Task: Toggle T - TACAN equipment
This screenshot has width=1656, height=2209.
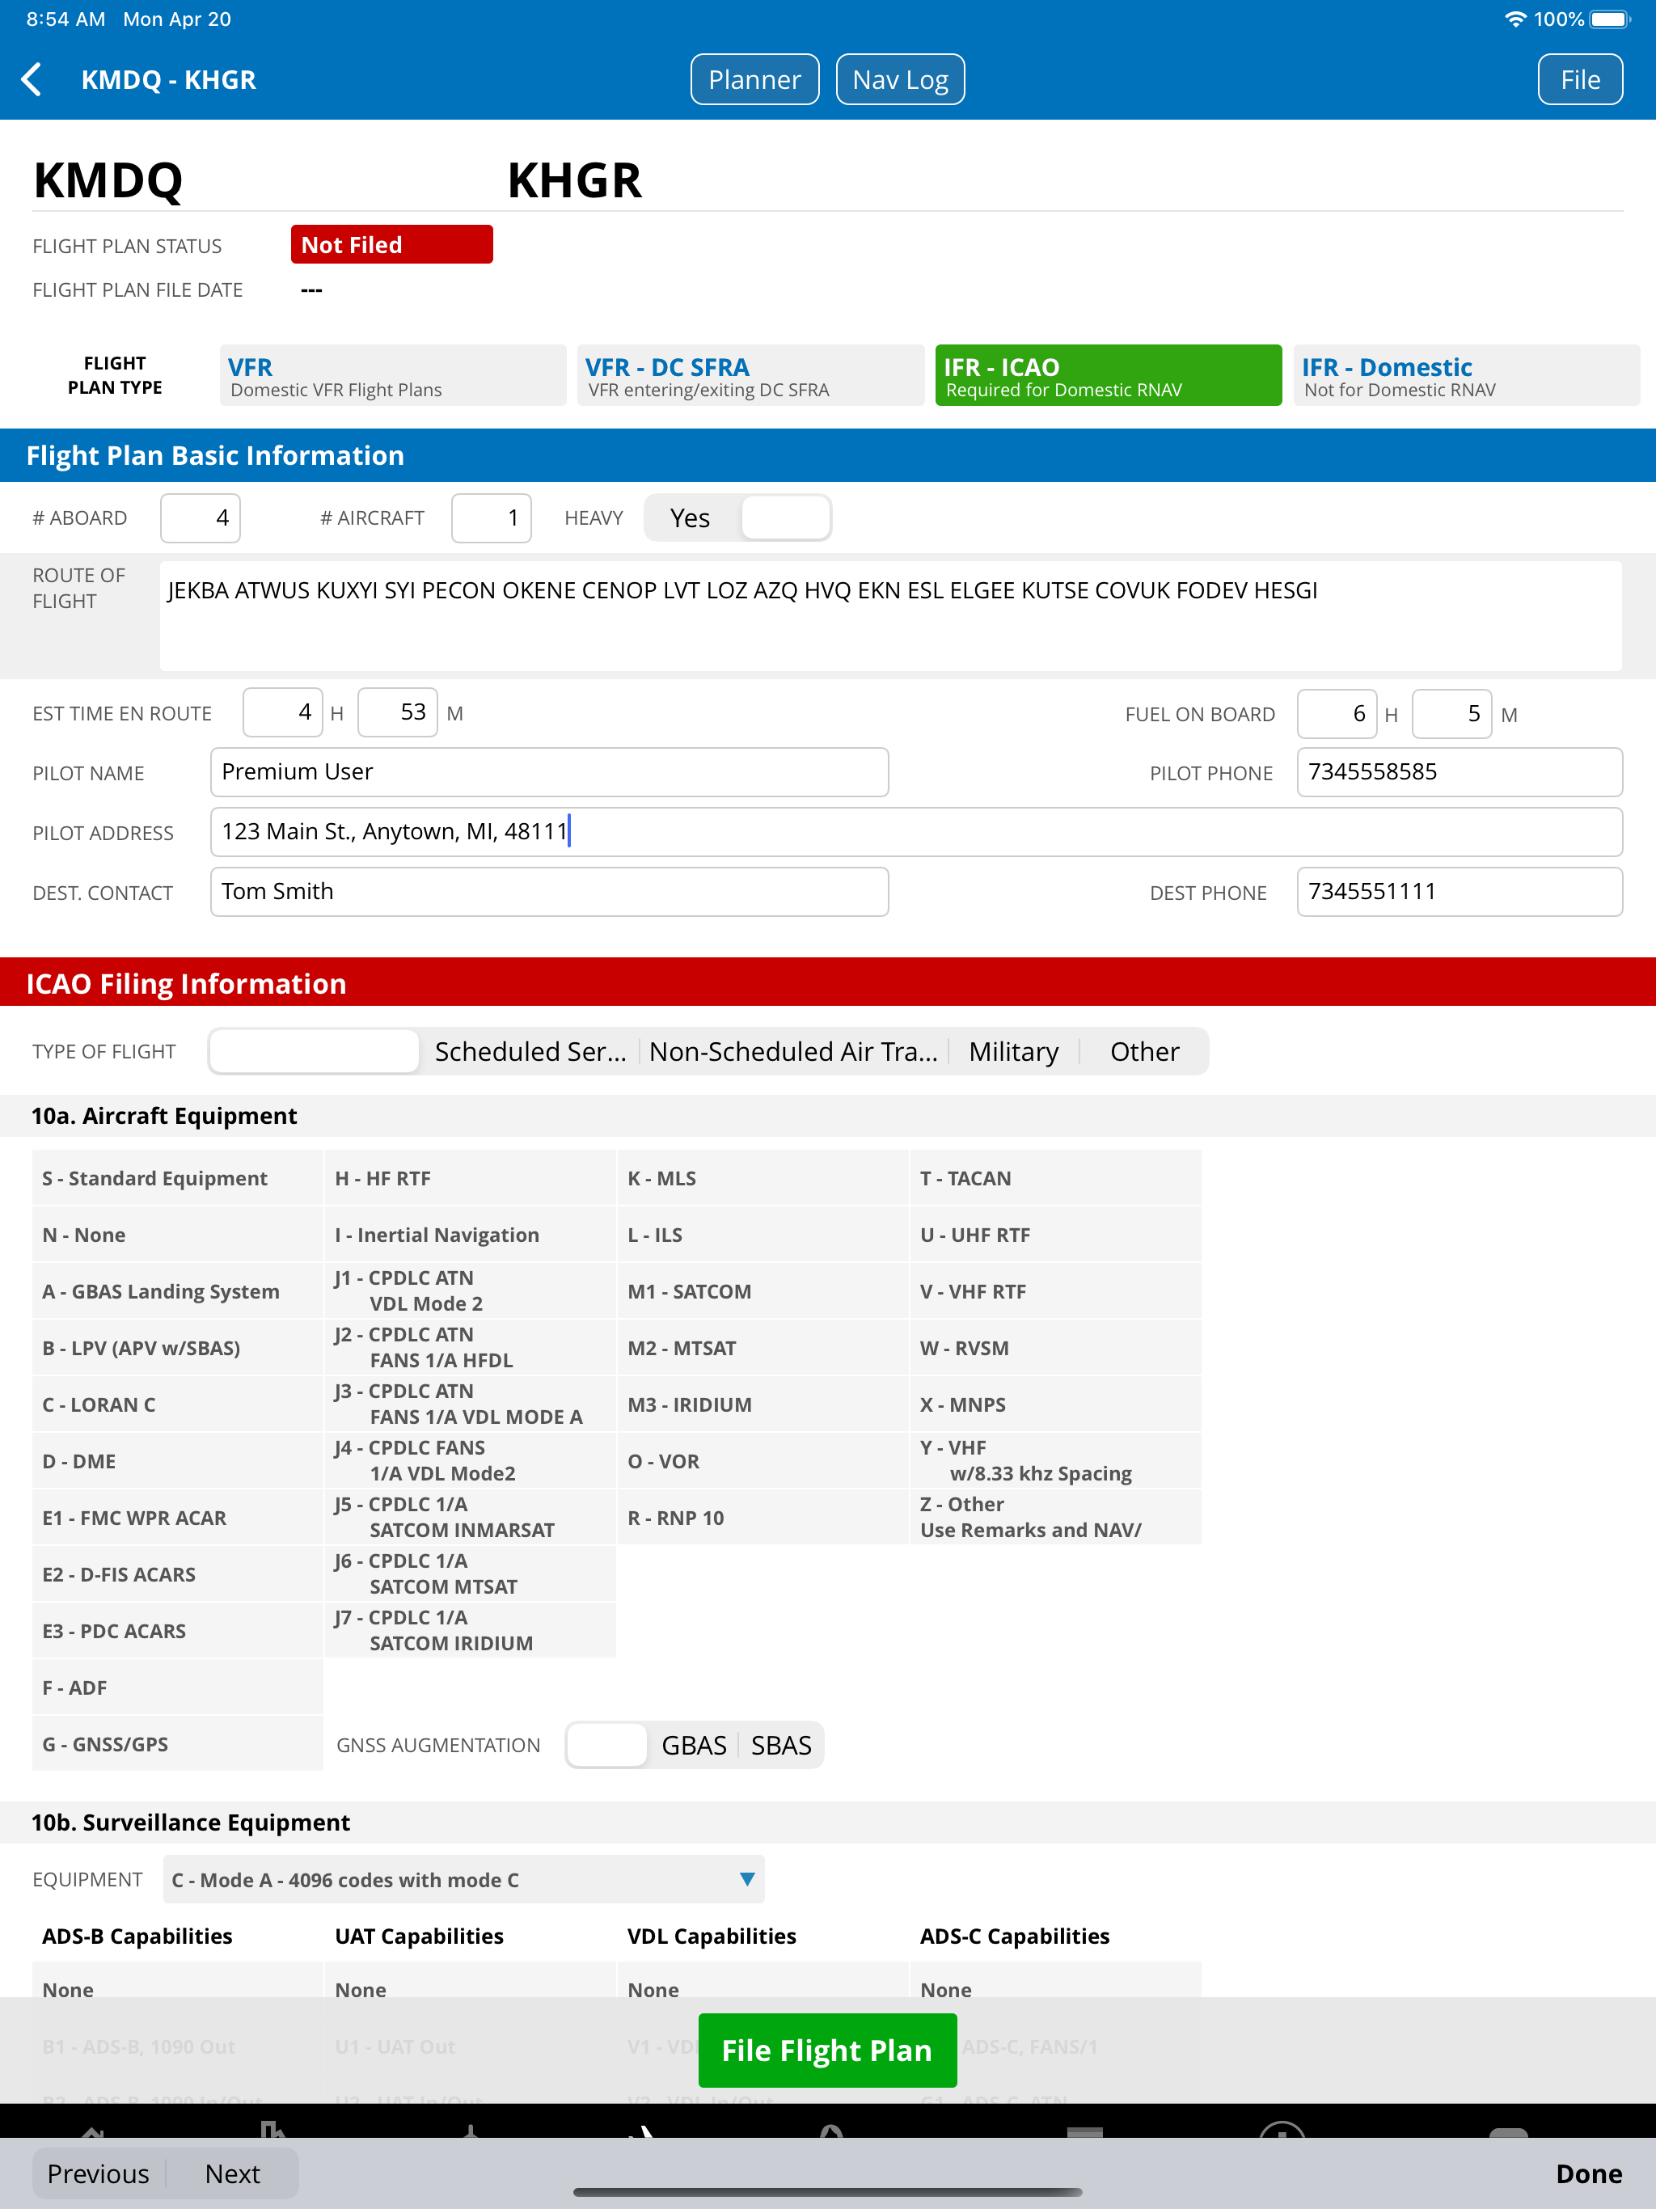Action: click(1054, 1177)
